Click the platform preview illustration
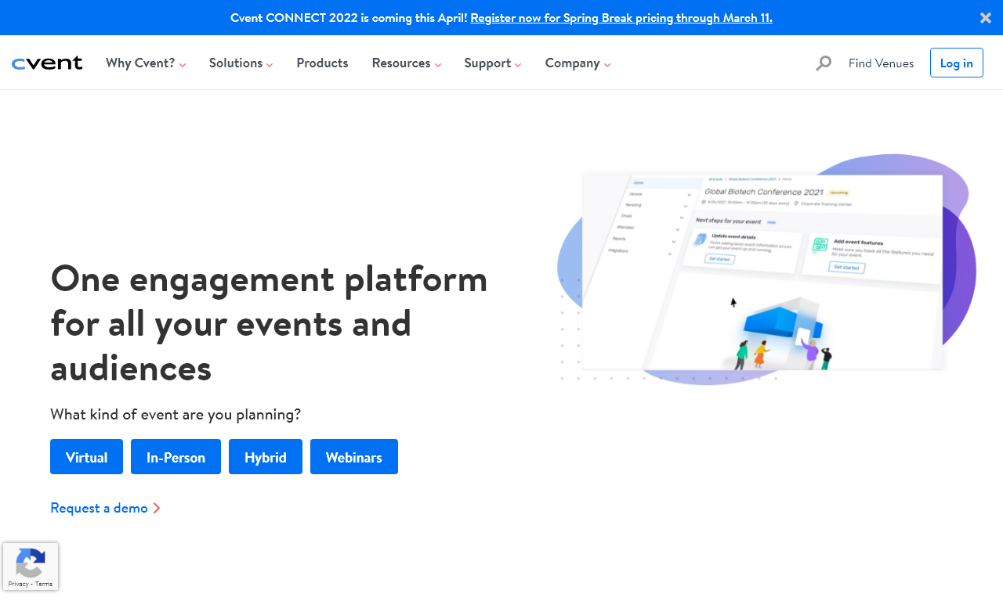 (766, 269)
